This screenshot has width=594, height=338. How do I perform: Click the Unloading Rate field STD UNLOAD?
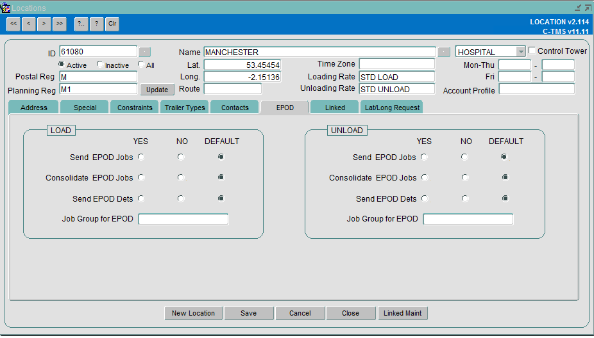397,89
